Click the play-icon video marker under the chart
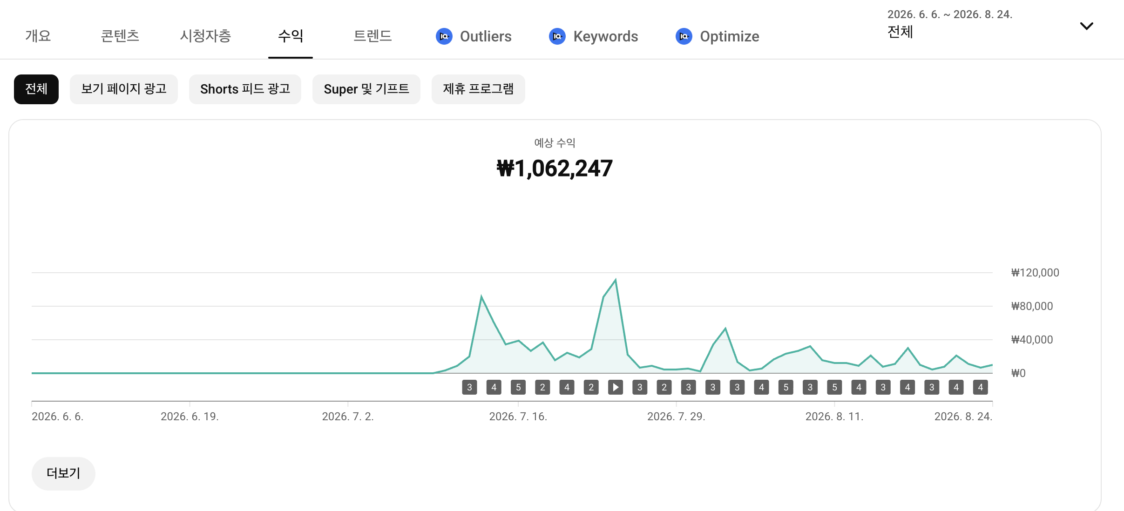 pos(616,387)
